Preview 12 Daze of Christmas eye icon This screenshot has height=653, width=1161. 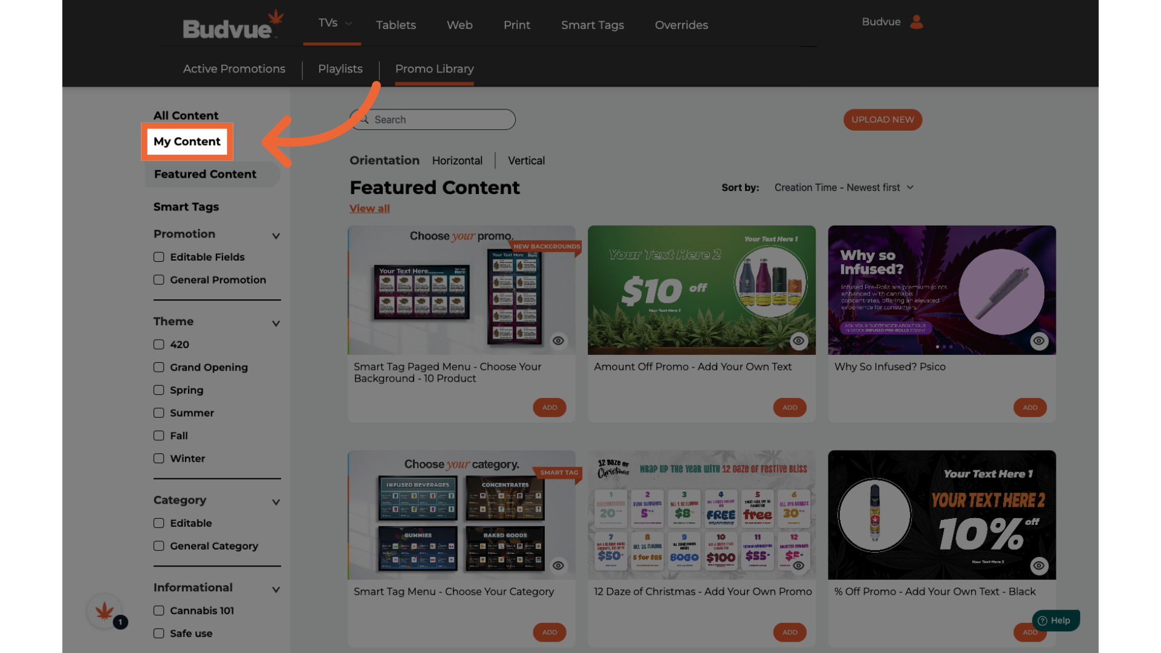(798, 566)
